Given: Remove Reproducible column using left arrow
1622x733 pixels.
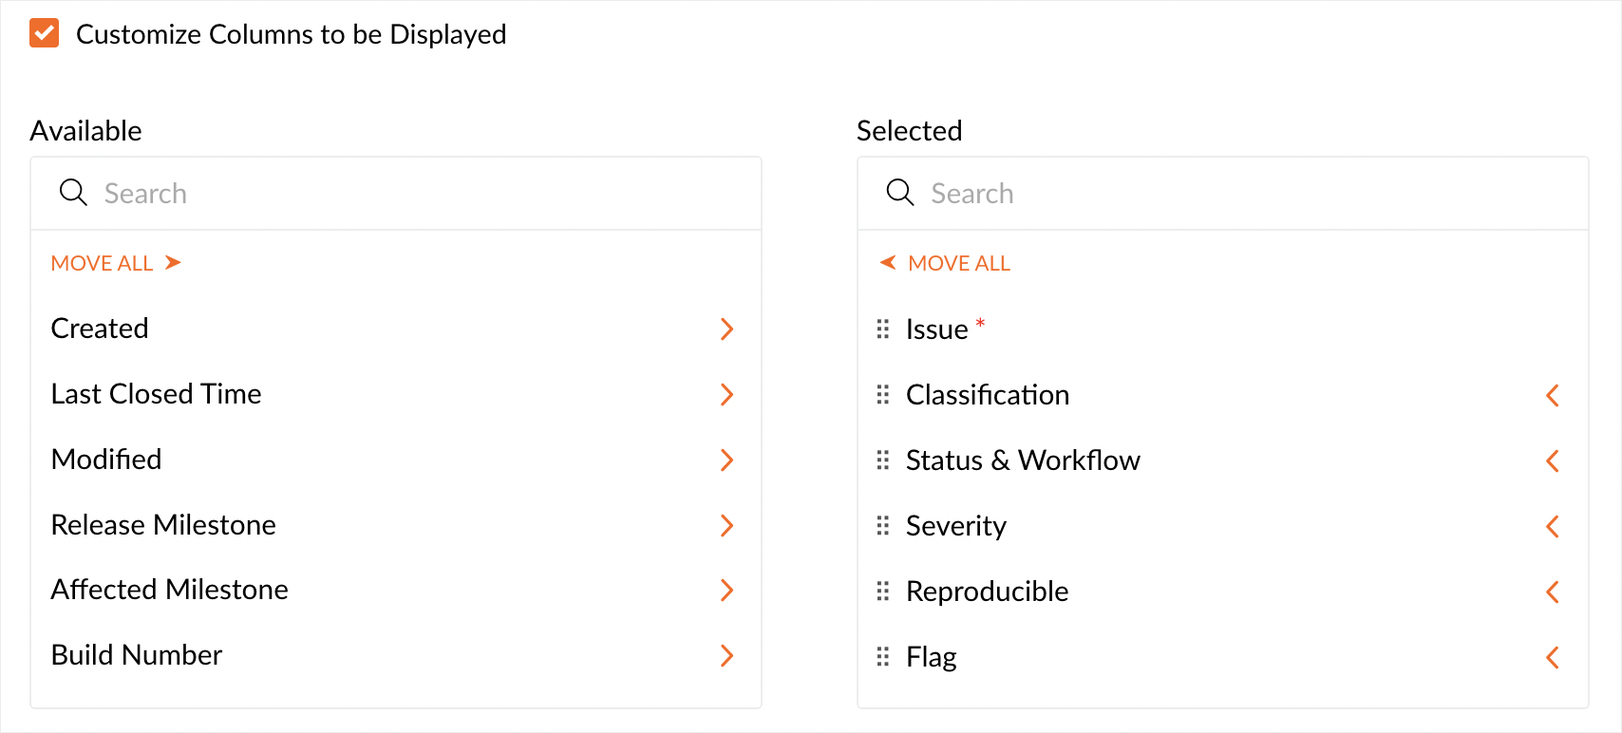Looking at the screenshot, I should (1553, 592).
